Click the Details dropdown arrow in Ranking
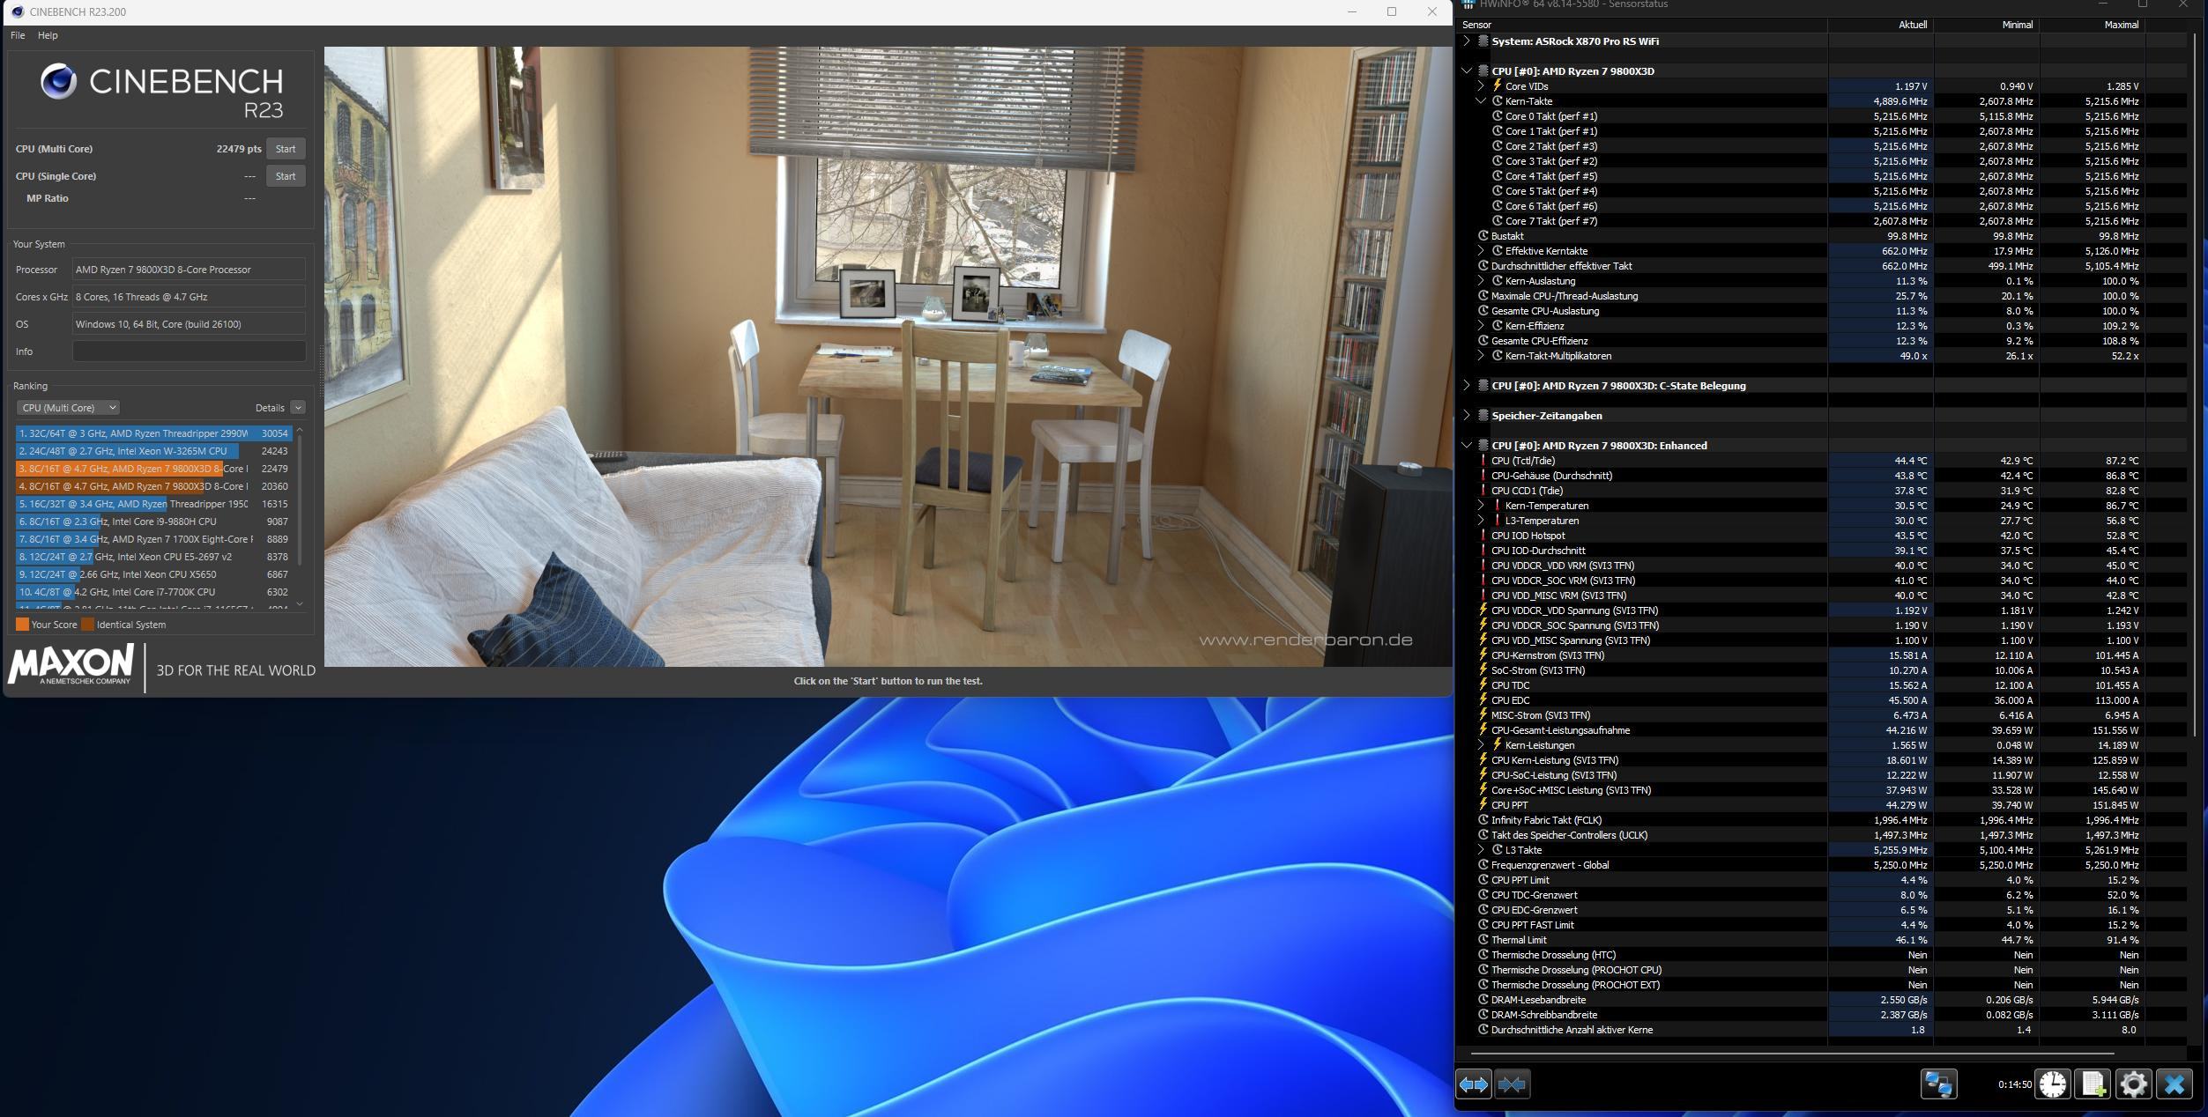This screenshot has height=1117, width=2208. click(x=298, y=408)
